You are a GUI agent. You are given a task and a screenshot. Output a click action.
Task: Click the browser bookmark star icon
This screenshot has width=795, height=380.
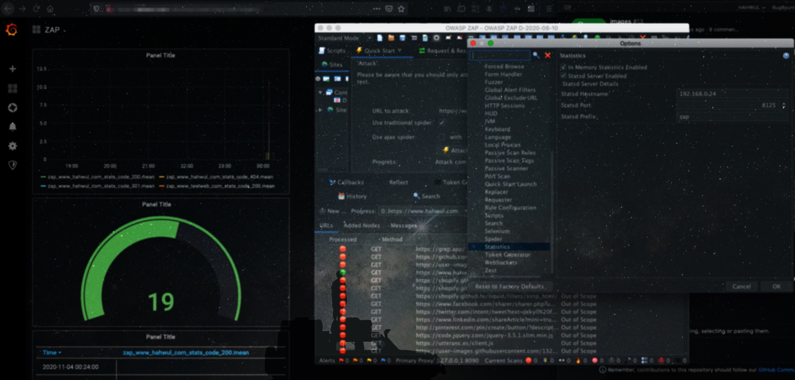click(401, 9)
